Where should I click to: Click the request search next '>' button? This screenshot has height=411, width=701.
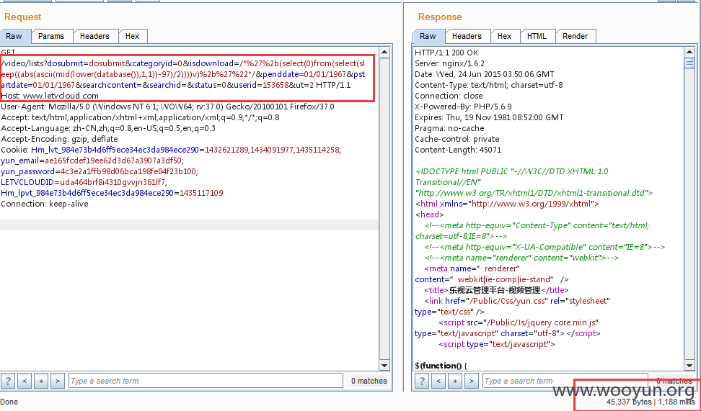[x=57, y=381]
